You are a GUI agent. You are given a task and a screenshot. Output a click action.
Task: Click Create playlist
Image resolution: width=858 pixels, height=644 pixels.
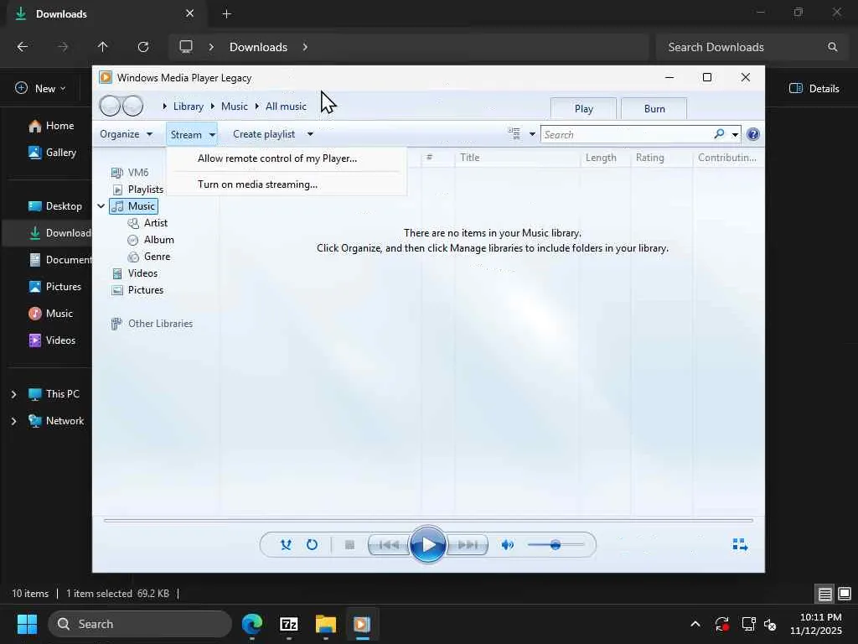coord(264,134)
